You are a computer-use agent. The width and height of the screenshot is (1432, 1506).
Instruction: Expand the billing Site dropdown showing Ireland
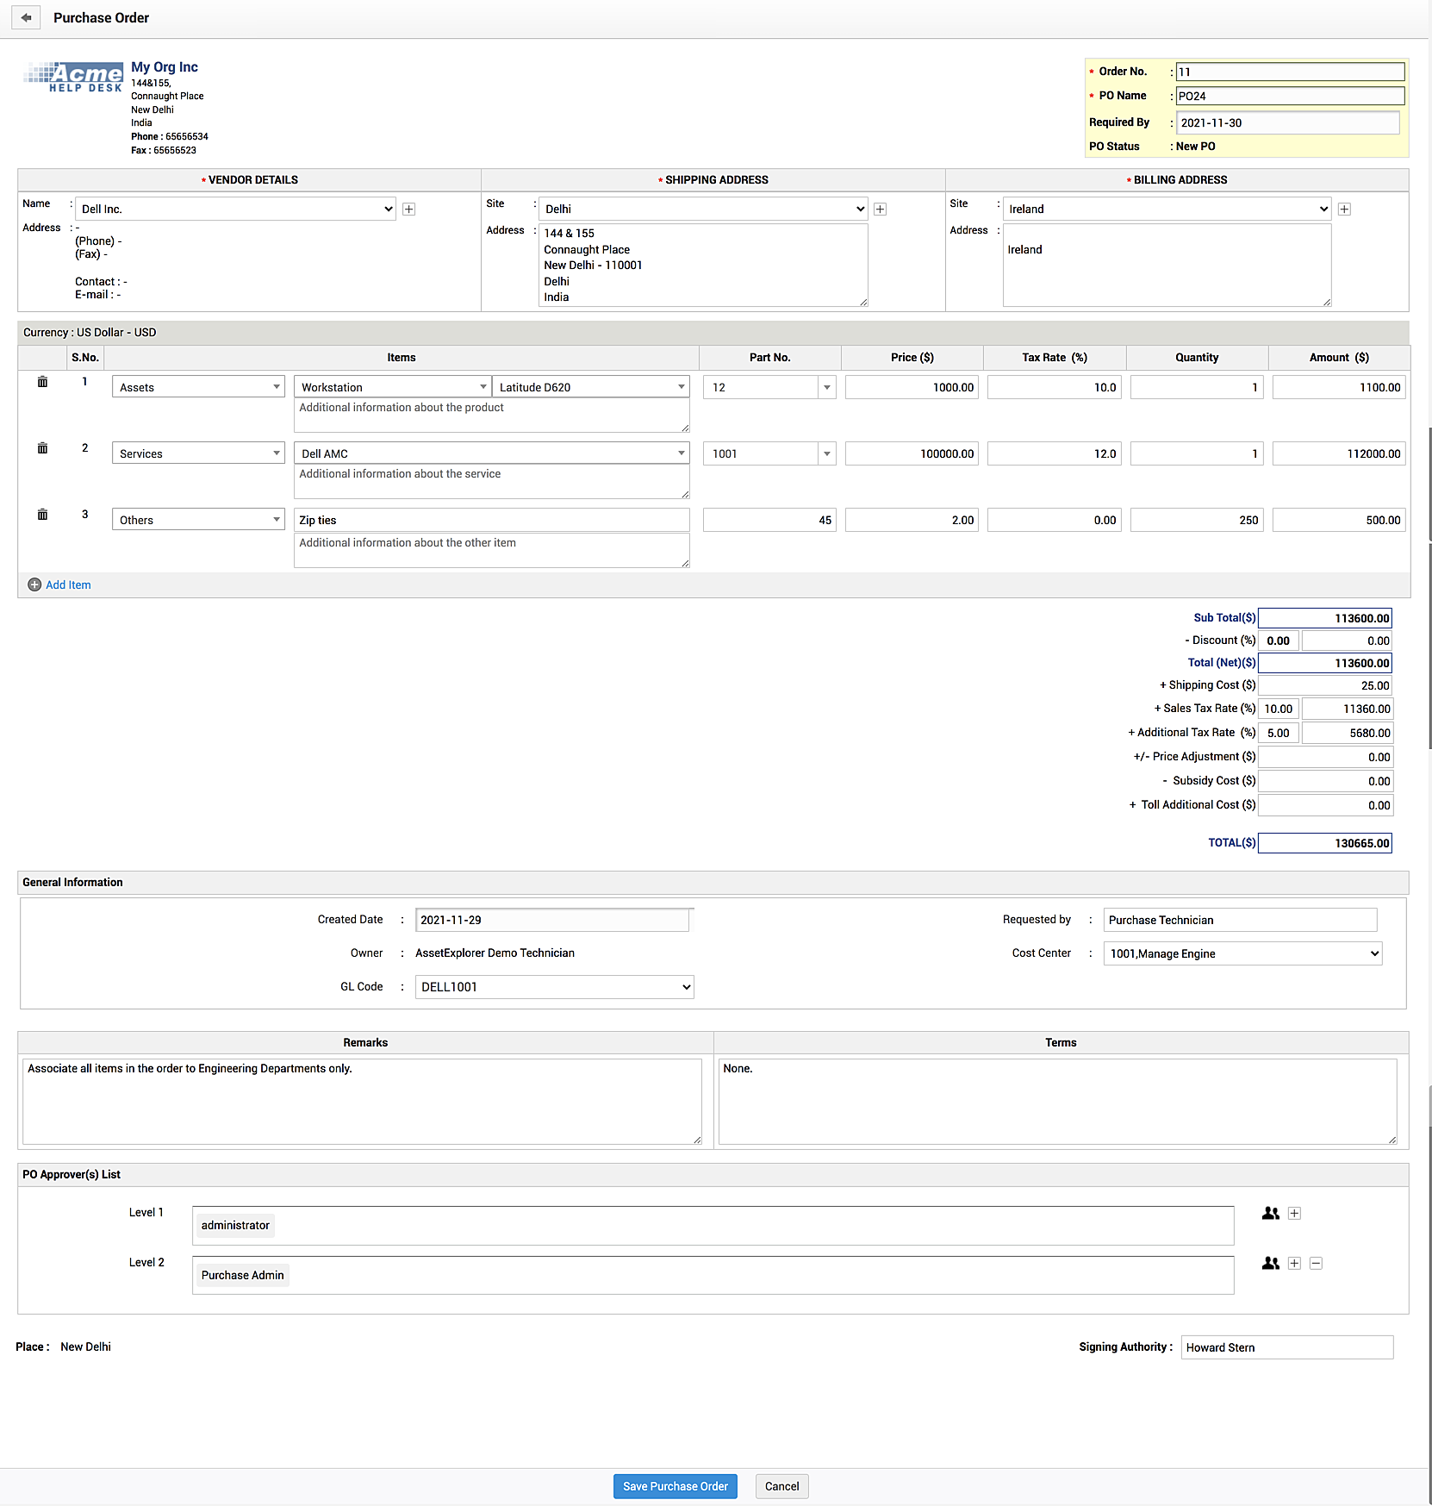click(x=1167, y=209)
